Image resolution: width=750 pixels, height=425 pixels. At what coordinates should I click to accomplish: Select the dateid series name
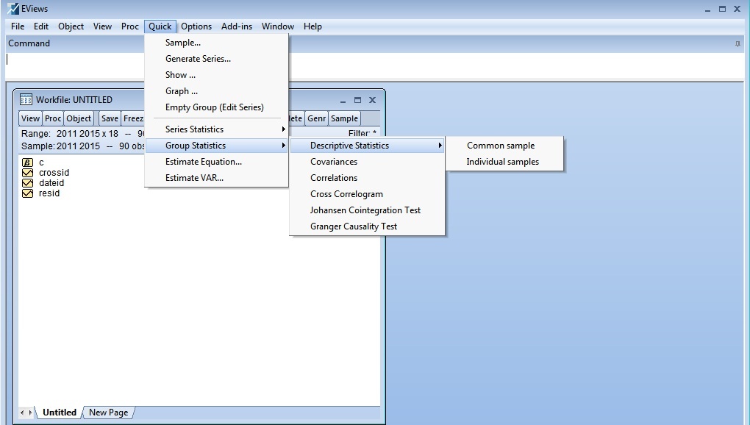coord(51,183)
